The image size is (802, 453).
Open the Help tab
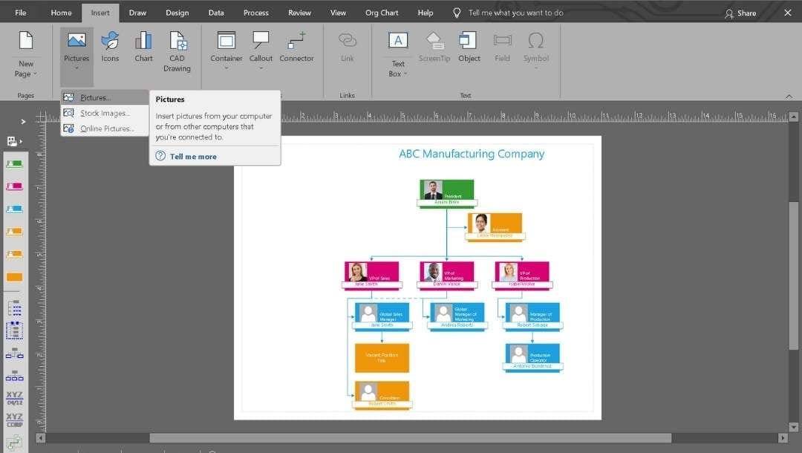[425, 13]
